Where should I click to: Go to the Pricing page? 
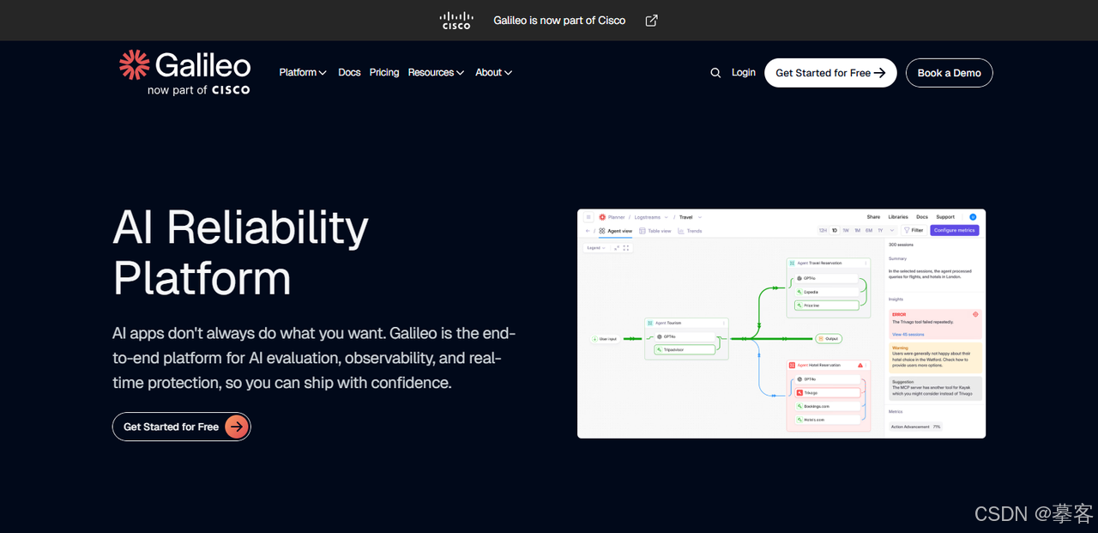coord(384,72)
